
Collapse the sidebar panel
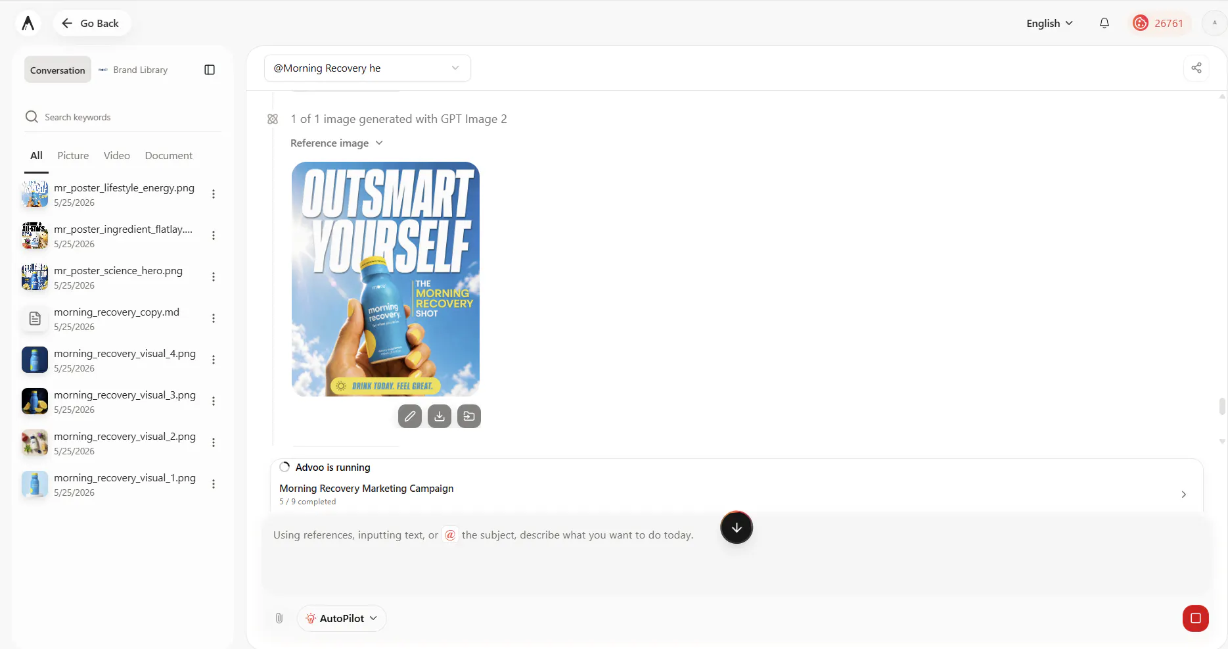click(x=210, y=70)
